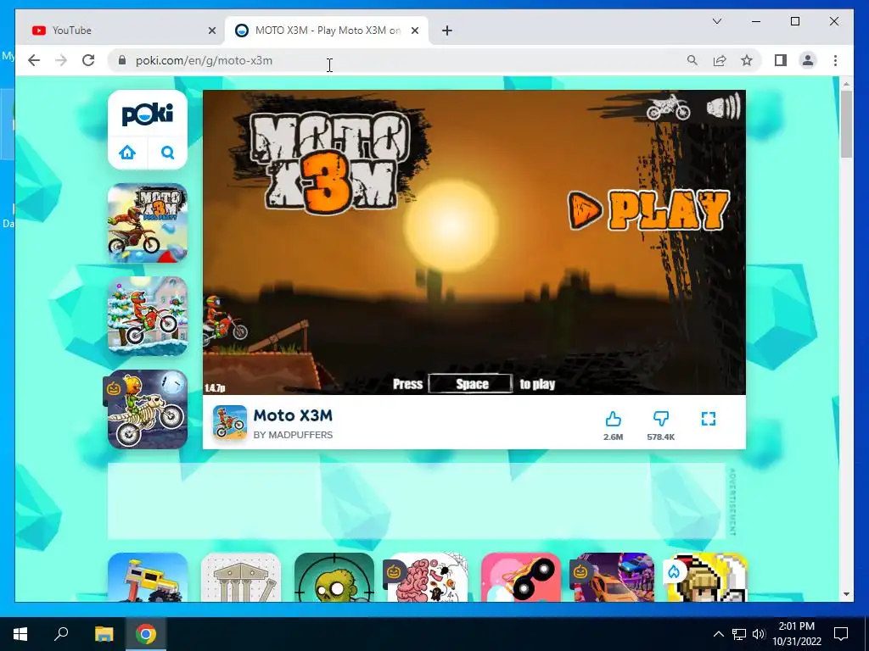Click the 2.6M likes count
This screenshot has width=869, height=651.
click(x=613, y=437)
